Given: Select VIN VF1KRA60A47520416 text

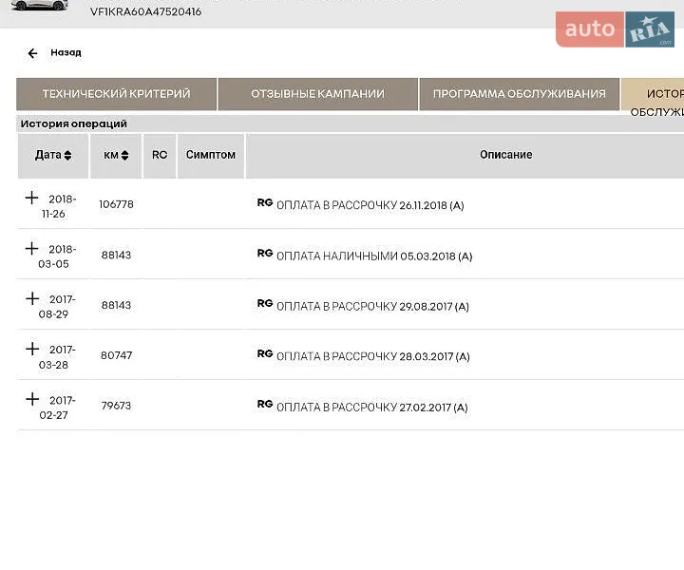Looking at the screenshot, I should pyautogui.click(x=145, y=11).
